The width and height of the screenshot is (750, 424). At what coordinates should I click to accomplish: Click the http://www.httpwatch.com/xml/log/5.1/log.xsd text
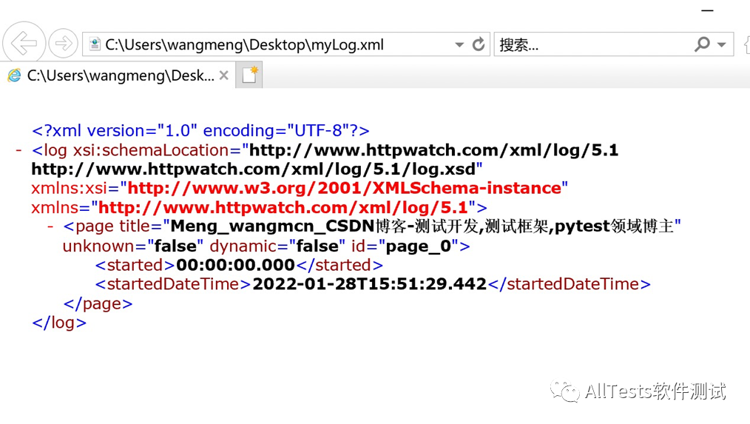point(253,169)
